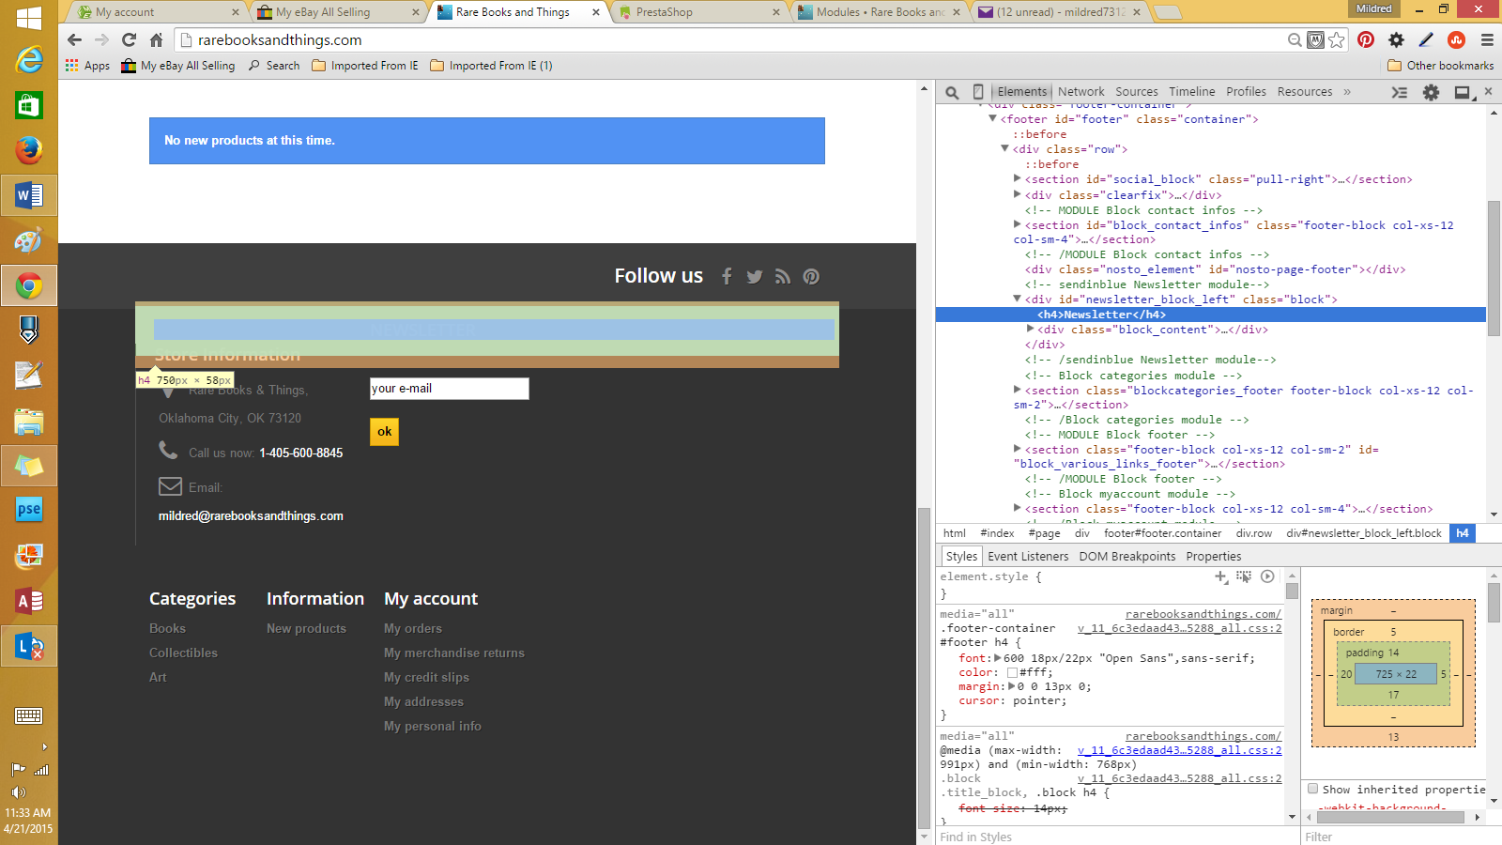The image size is (1502, 845).
Task: Expand the section social_block node
Action: (x=1017, y=178)
